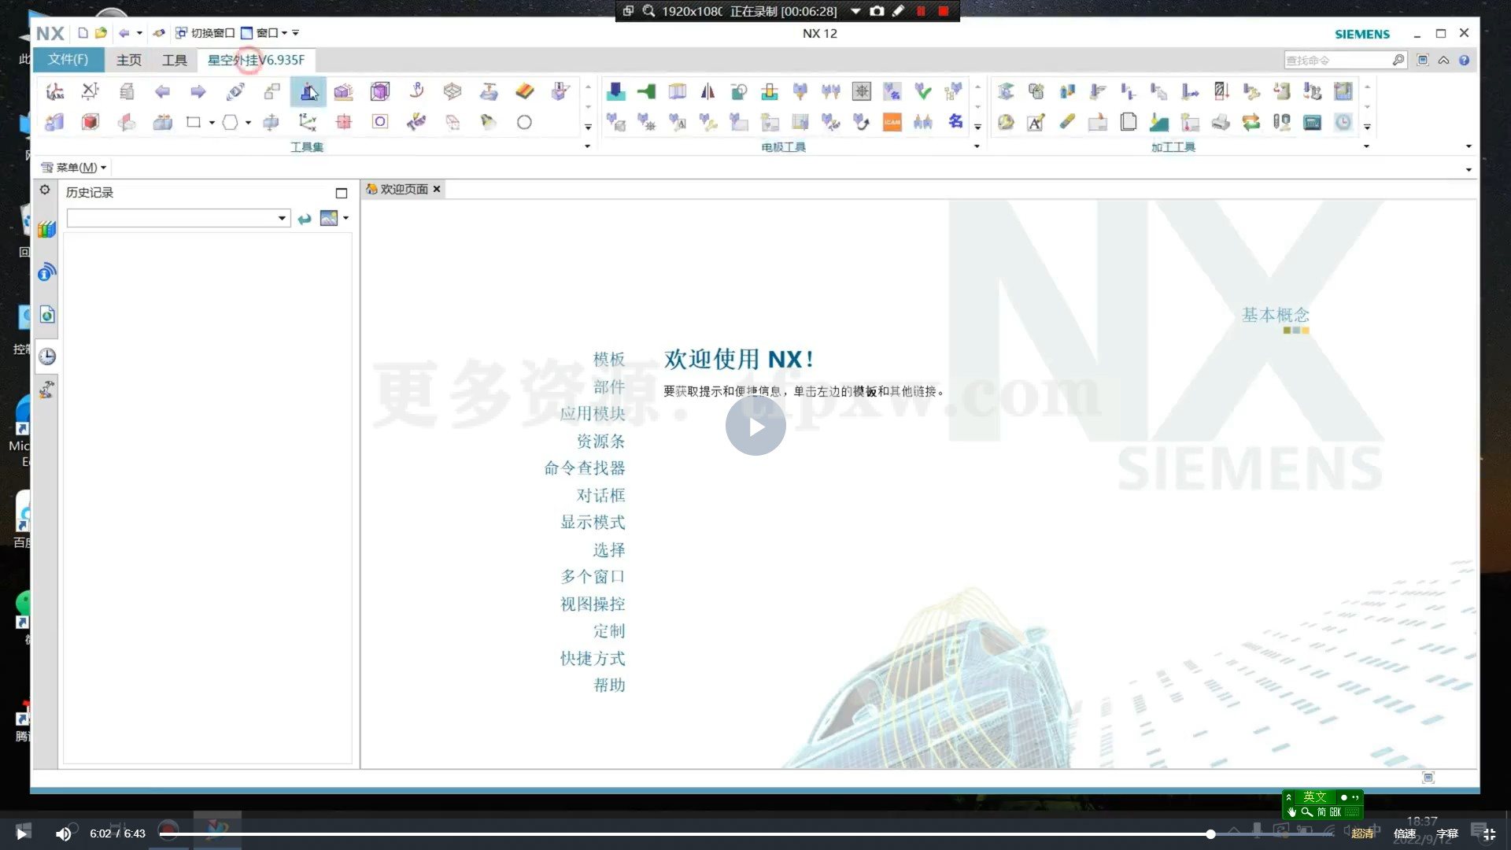This screenshot has width=1511, height=850.
Task: Click the orange iCAM icon in 电极工具
Action: (891, 123)
